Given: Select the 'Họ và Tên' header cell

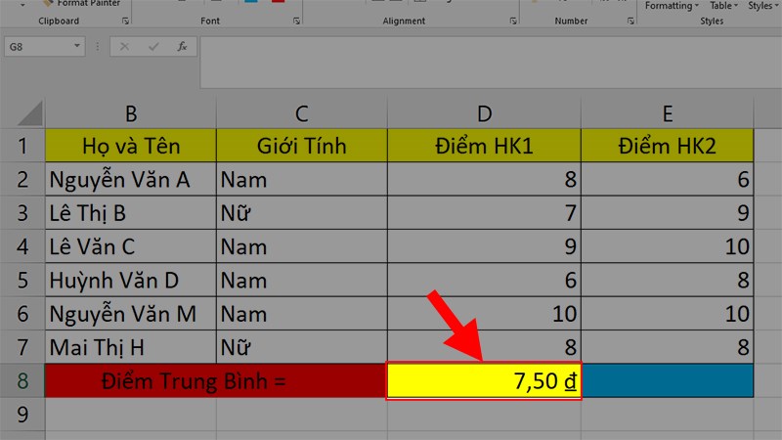Looking at the screenshot, I should (130, 147).
